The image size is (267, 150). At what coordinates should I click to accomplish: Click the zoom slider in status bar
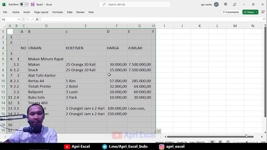(x=245, y=142)
